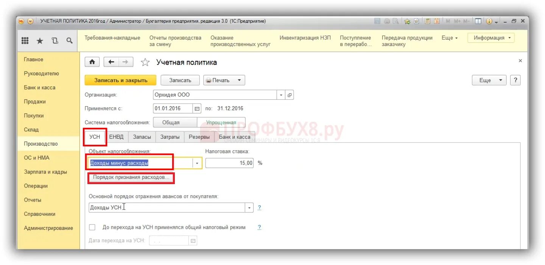The image size is (545, 265).
Task: Click add-to-favorites star with green arrow
Action: [407, 21]
